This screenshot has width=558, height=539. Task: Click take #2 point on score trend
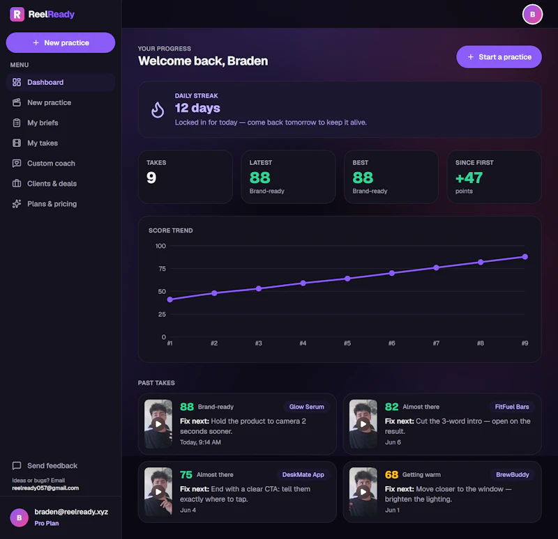point(214,293)
